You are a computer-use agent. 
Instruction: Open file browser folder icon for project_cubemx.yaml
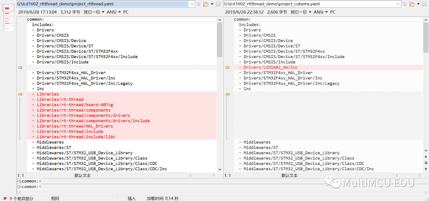412,4
